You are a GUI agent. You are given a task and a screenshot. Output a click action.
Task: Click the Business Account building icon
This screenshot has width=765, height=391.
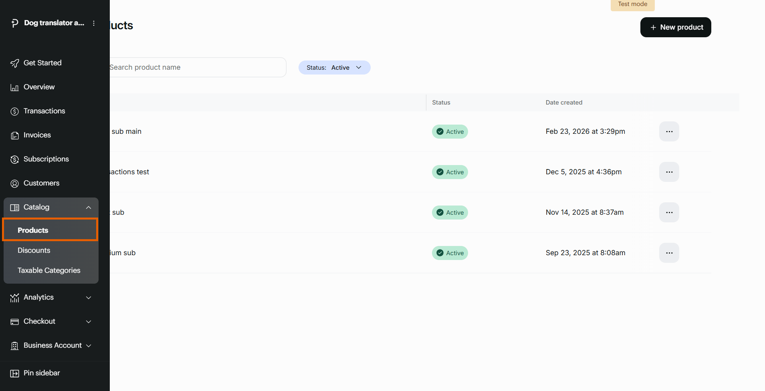[x=15, y=346]
